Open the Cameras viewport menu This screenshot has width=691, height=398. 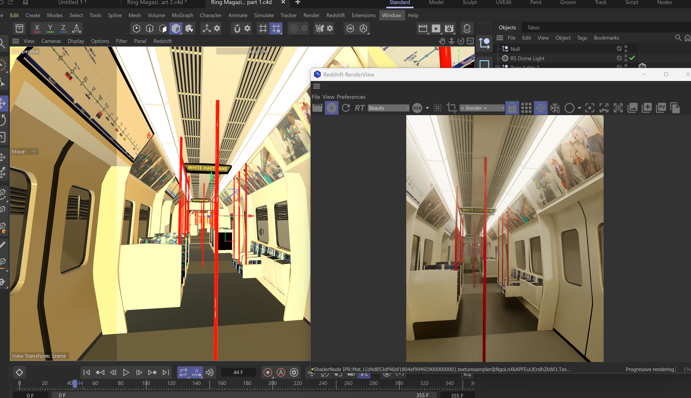[x=51, y=41]
